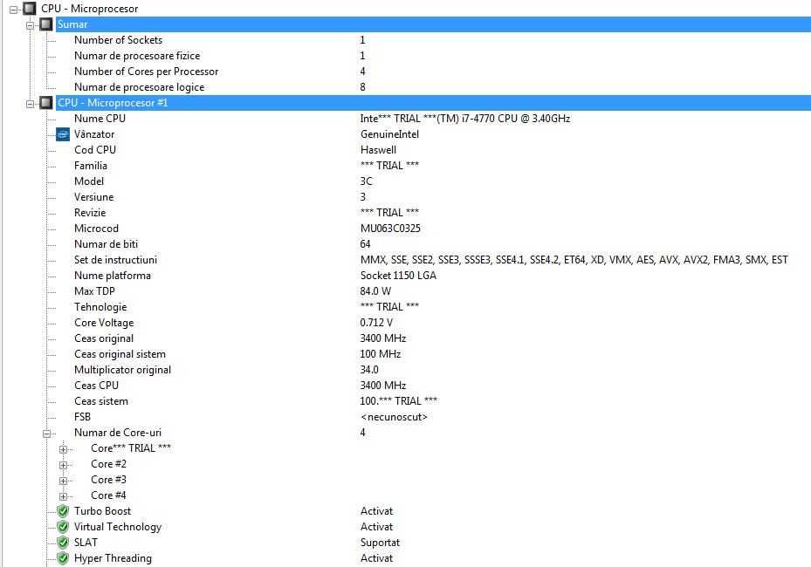The image size is (811, 567).
Task: Select the Sumar header row
Action: (x=433, y=24)
